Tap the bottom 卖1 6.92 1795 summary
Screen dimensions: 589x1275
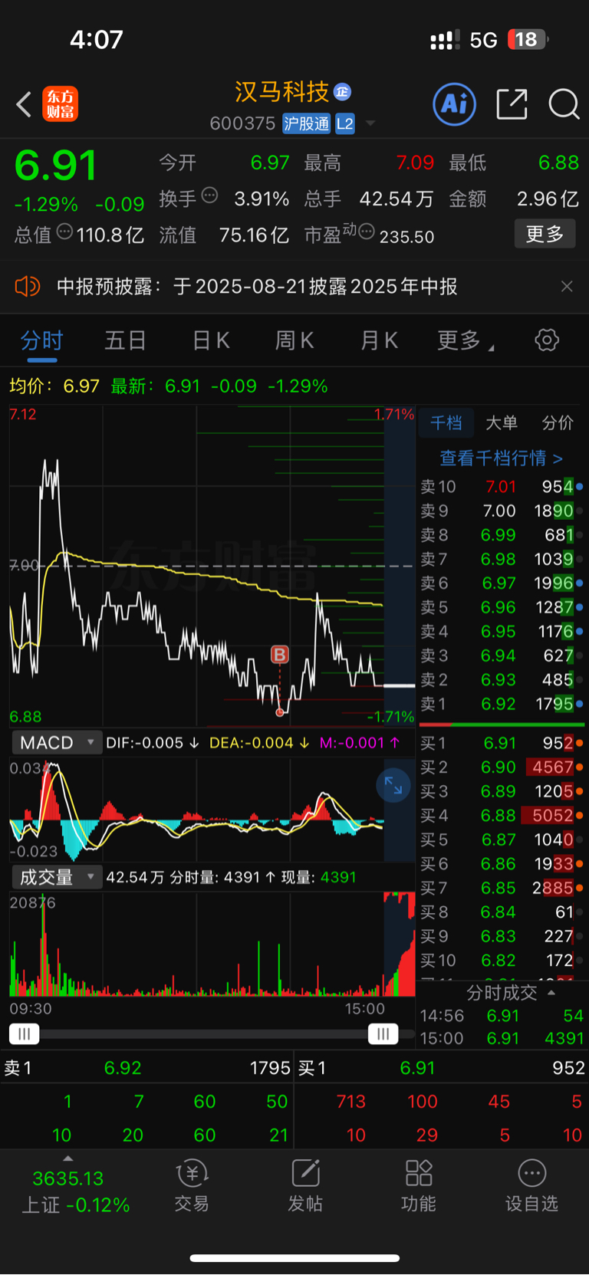point(147,1068)
